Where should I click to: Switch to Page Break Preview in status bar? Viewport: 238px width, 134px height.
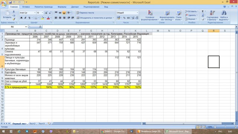coord(204,127)
